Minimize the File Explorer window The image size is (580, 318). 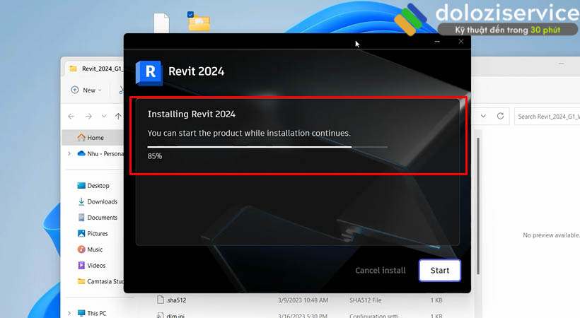tap(561, 64)
